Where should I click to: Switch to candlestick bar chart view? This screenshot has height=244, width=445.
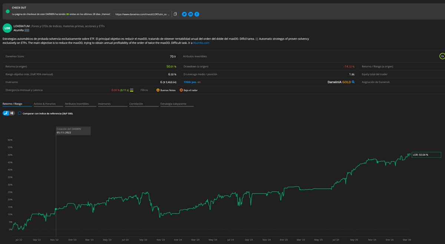coord(12,113)
